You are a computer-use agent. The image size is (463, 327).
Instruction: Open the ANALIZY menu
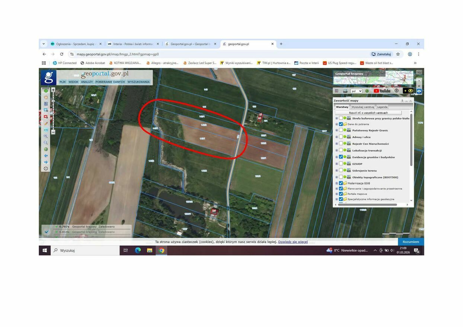pyautogui.click(x=87, y=82)
